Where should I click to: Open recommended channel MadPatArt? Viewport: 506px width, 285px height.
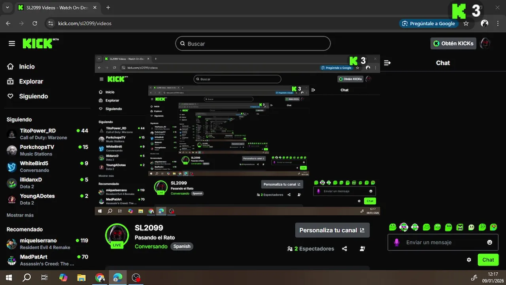tap(47, 260)
